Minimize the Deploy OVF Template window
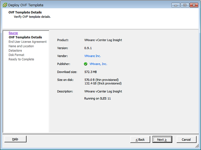This screenshot has width=201, height=150. point(176,5)
